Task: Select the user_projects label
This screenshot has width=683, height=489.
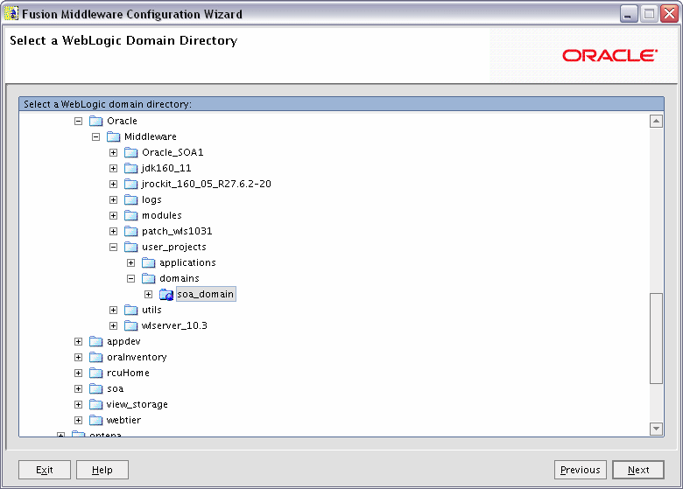Action: [173, 247]
